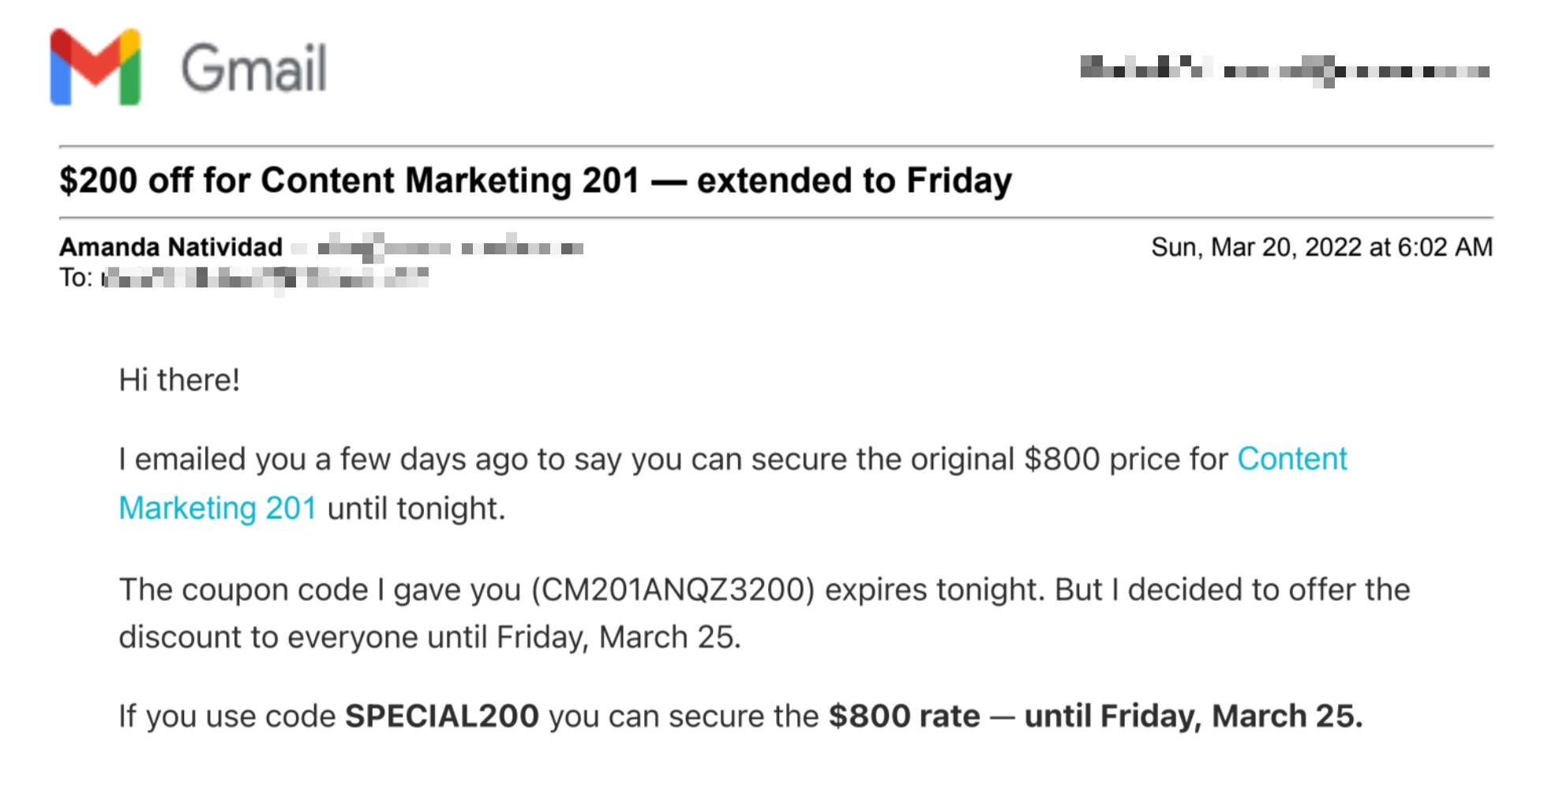
Task: Open the Content link at the line end
Action: pyautogui.click(x=1291, y=459)
